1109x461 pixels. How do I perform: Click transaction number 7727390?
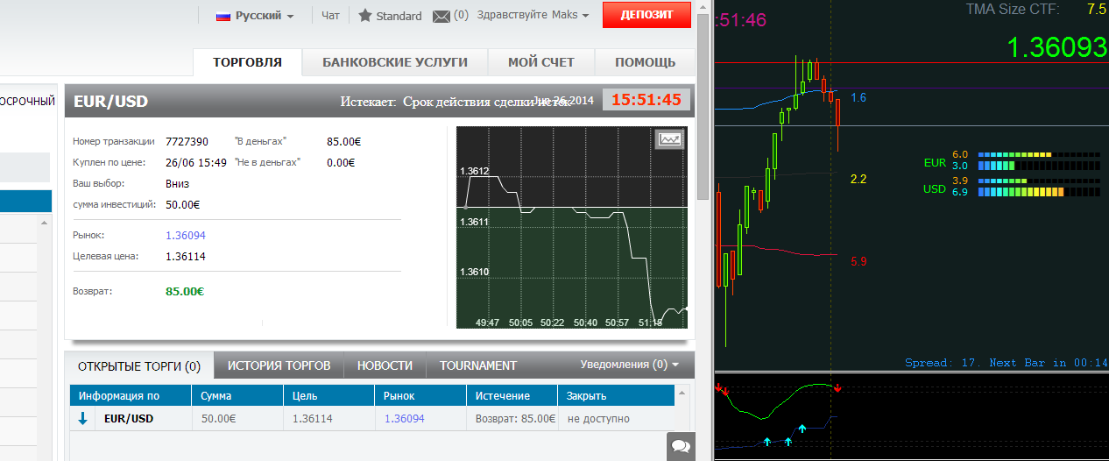[187, 141]
